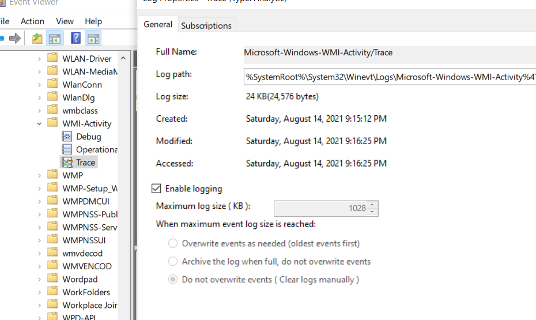Click the Full Name value text
Screen dimensions: 536x320
[318, 52]
